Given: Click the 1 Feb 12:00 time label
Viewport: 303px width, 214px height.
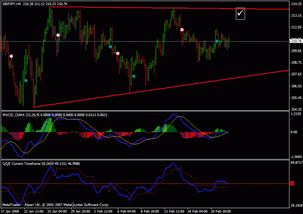Looking at the screenshot, I should click(103, 211).
